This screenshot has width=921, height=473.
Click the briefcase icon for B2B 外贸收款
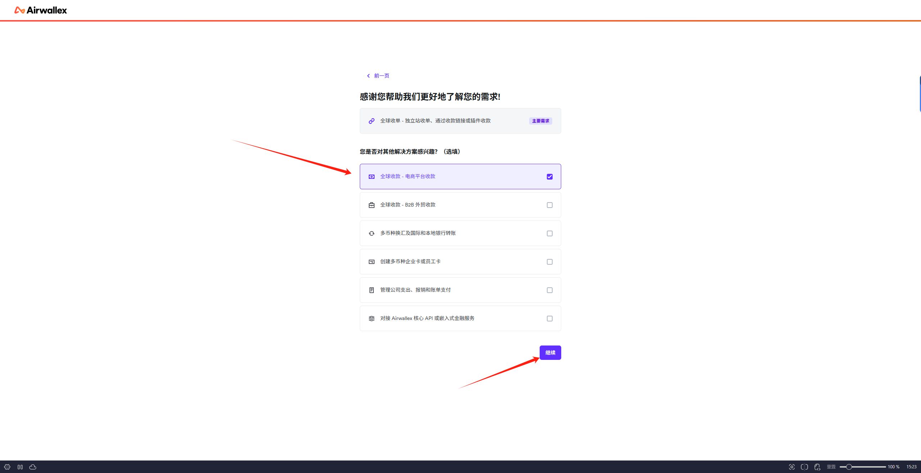tap(372, 205)
